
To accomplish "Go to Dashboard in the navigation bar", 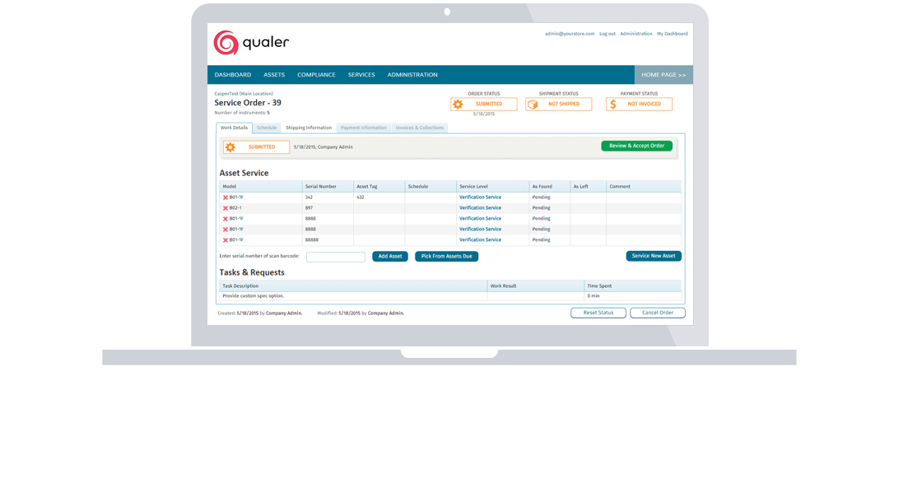I will tap(233, 75).
